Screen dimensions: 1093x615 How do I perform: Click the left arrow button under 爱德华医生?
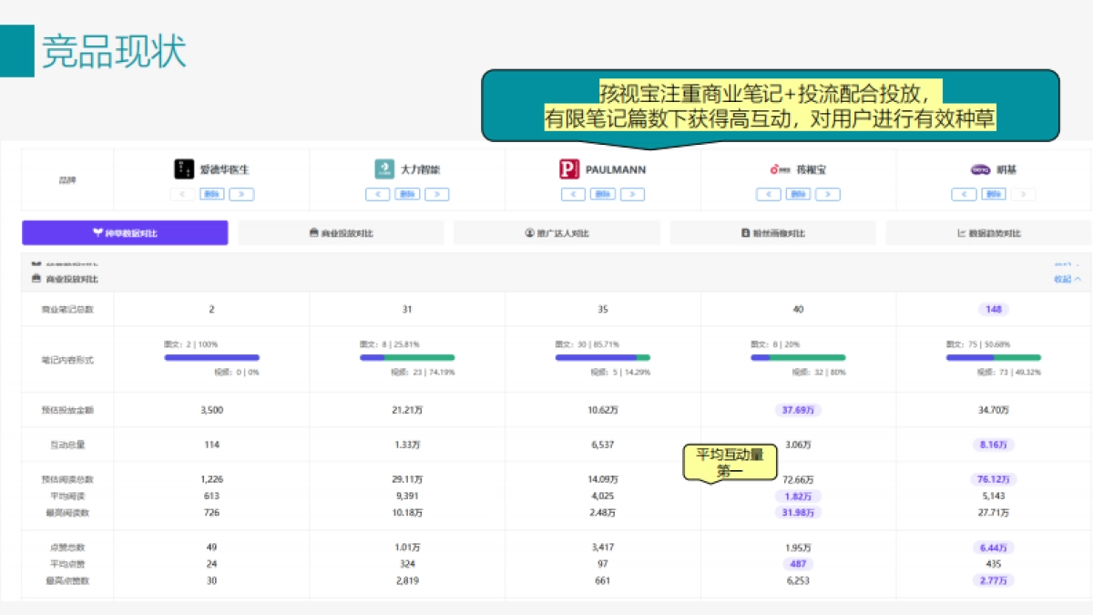180,193
